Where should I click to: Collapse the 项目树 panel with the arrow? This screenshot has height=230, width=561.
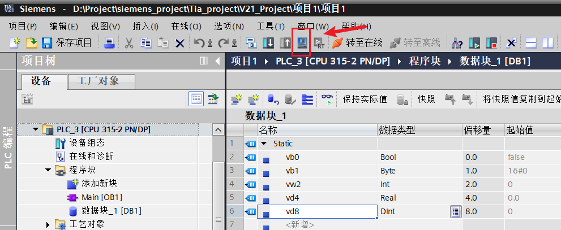point(217,61)
